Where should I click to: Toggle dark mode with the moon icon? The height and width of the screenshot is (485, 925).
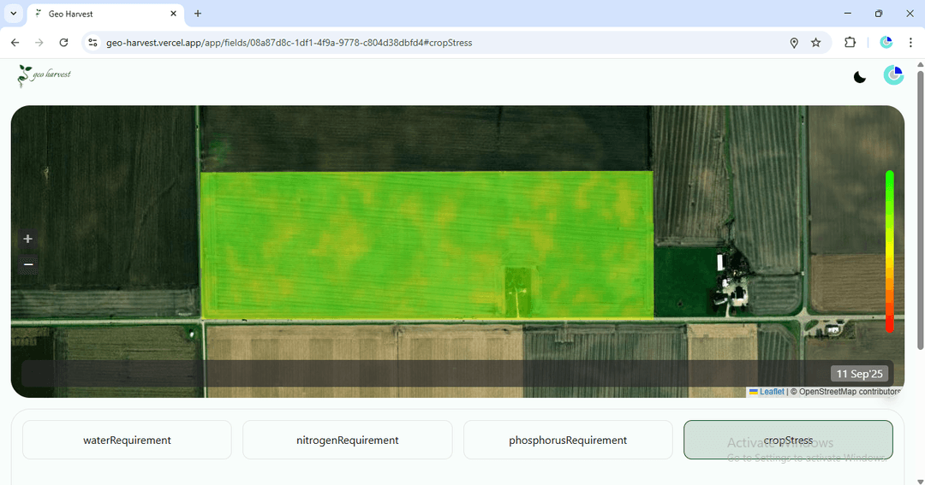[x=860, y=77]
